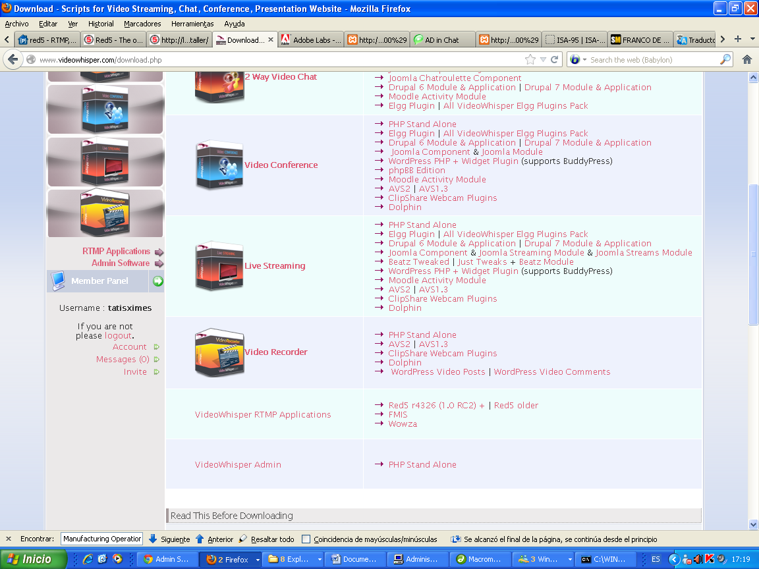Toggle Resaltar todo highlighting
Image resolution: width=759 pixels, height=569 pixels.
[x=267, y=539]
